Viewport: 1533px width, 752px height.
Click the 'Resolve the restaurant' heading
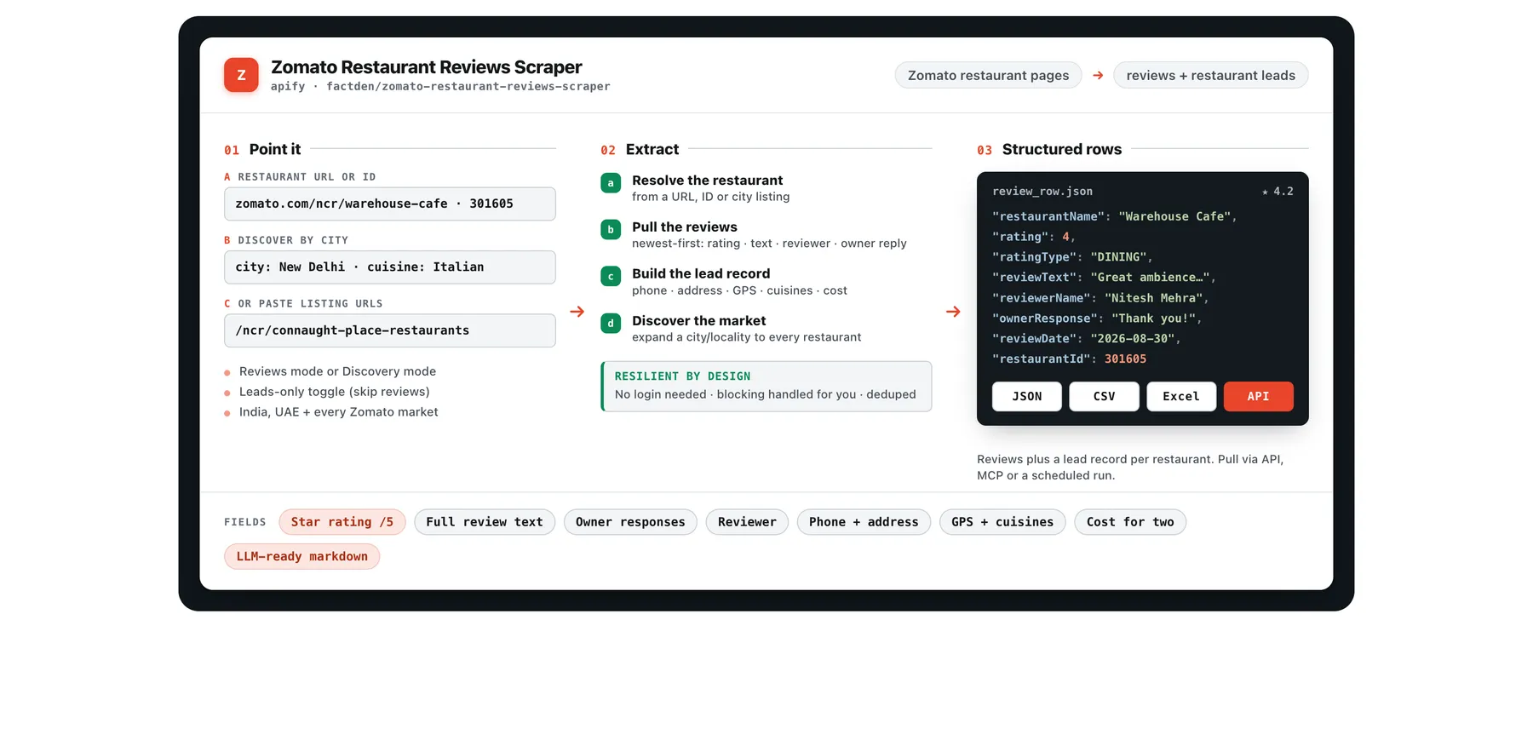click(x=707, y=181)
